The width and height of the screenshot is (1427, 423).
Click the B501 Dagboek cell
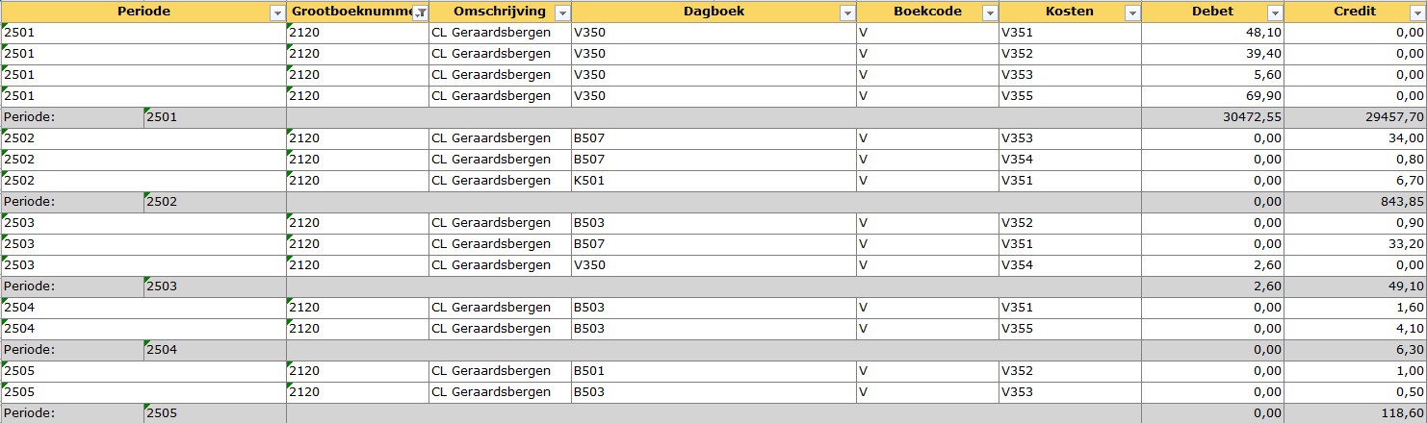713,371
